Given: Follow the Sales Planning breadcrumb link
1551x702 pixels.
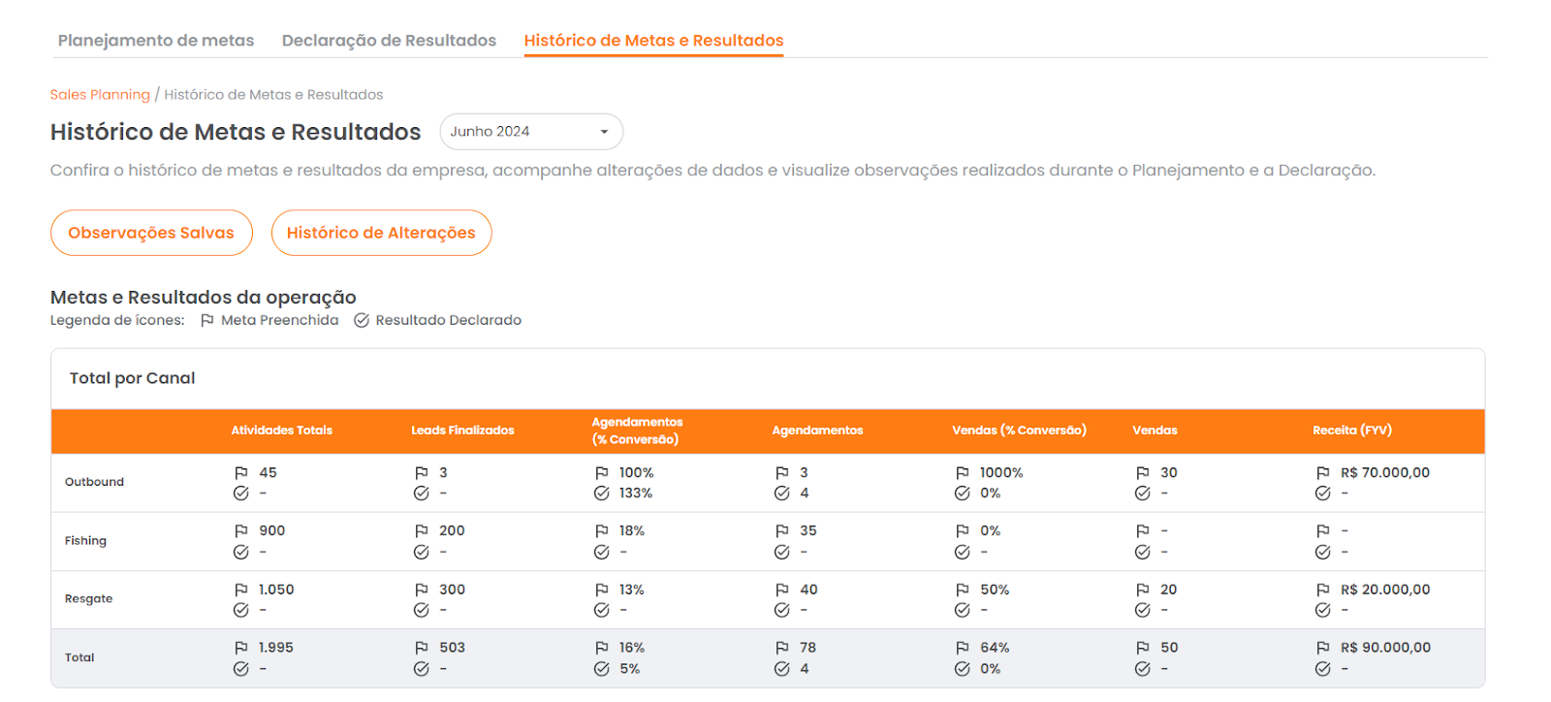Looking at the screenshot, I should tap(100, 95).
